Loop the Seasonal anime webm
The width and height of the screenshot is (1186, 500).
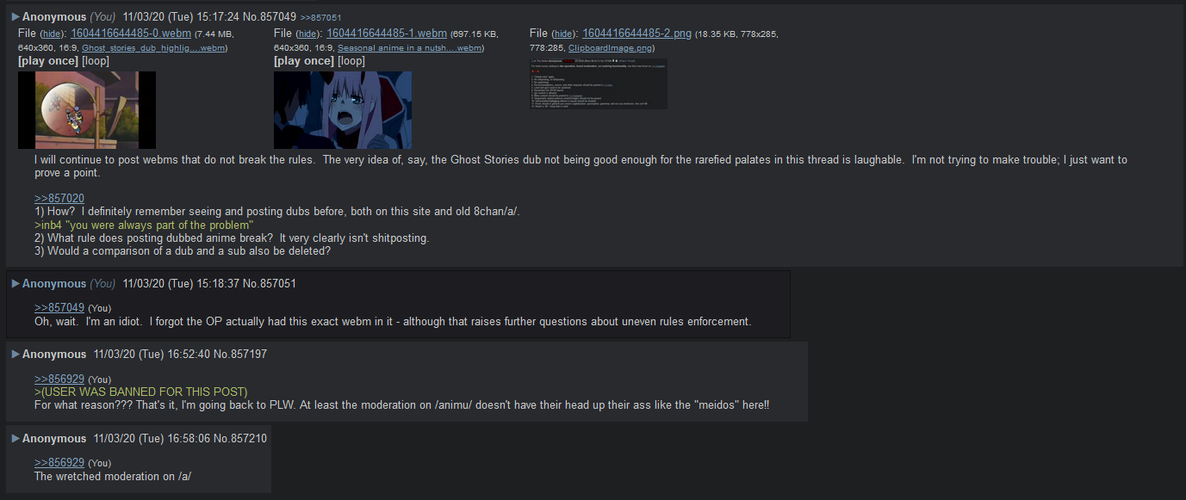351,61
